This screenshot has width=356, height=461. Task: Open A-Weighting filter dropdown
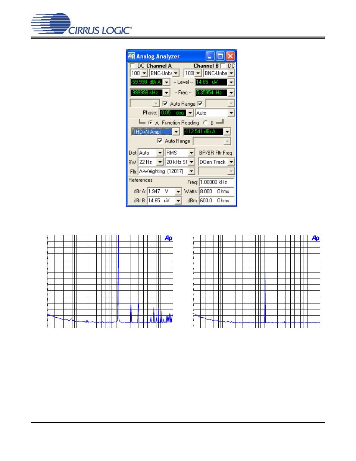point(191,171)
